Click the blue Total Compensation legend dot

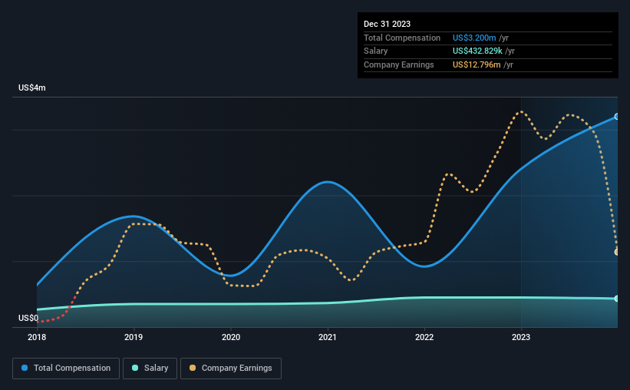25,368
